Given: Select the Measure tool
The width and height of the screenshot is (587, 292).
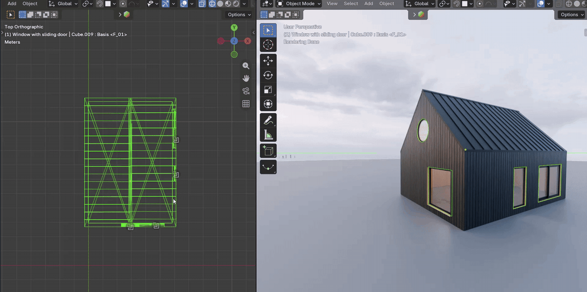Looking at the screenshot, I should click(268, 134).
